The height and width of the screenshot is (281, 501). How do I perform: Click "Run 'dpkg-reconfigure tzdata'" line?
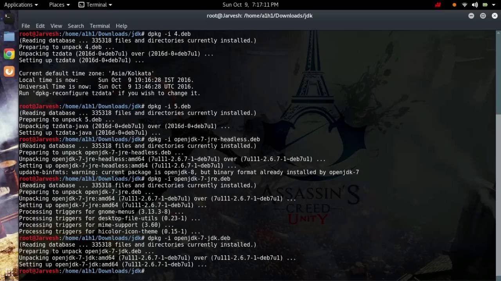tap(110, 93)
